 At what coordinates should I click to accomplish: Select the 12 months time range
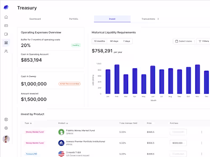[100, 41]
